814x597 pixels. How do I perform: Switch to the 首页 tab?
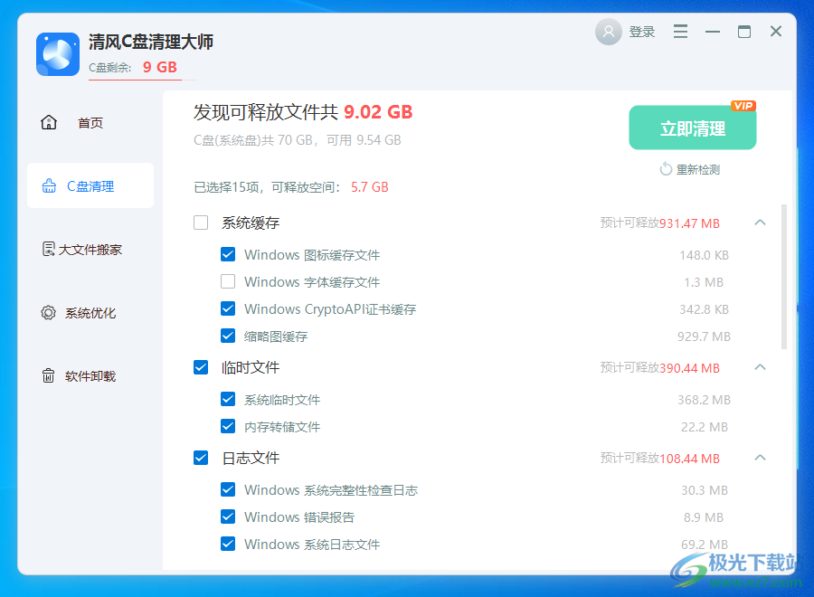pyautogui.click(x=90, y=122)
